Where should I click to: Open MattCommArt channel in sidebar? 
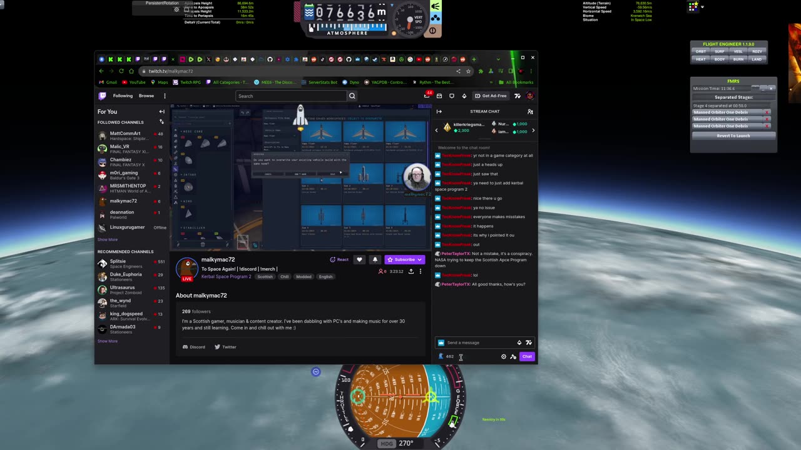[132, 135]
